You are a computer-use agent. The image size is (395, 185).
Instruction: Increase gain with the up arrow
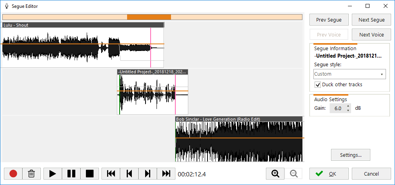pos(348,106)
